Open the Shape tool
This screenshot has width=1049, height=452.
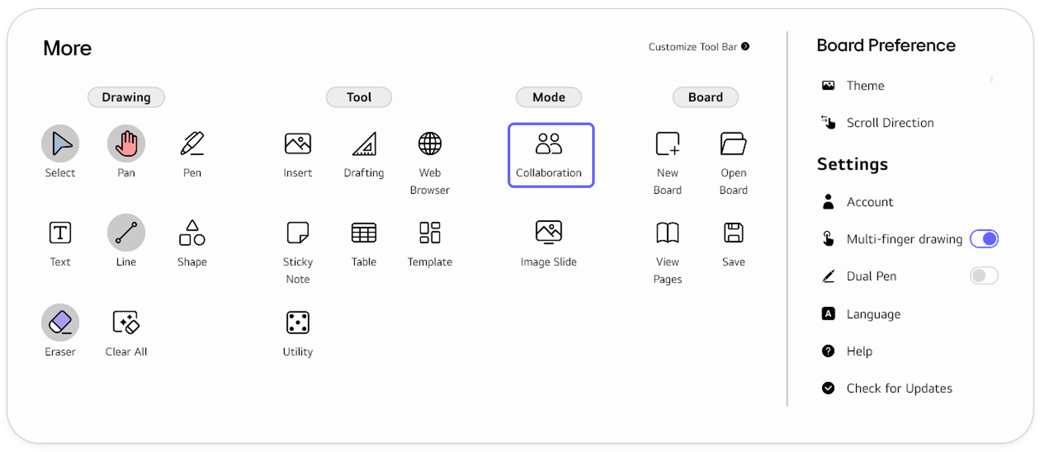tap(192, 233)
